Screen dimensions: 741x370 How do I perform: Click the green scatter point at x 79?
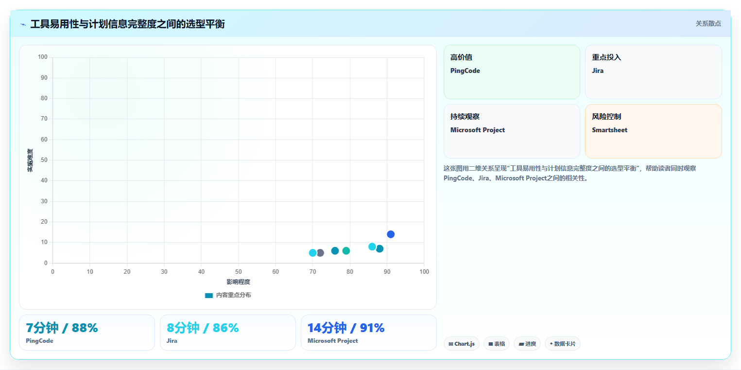[x=346, y=251]
